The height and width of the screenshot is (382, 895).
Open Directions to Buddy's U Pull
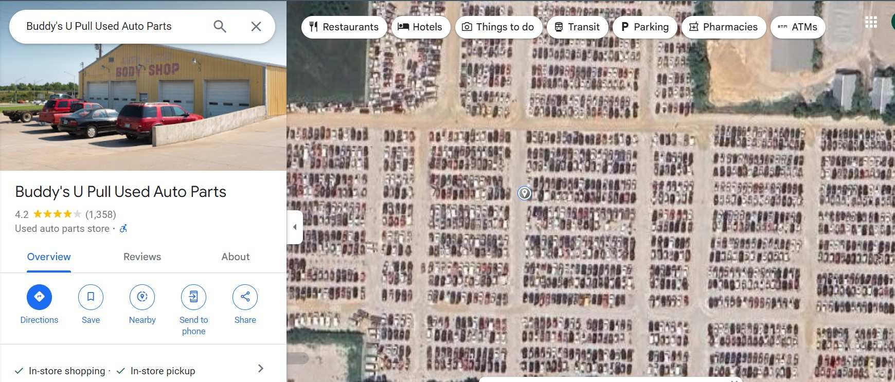(39, 297)
